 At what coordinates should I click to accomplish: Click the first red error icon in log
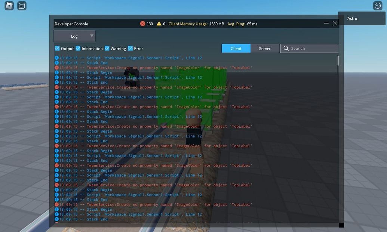56,68
